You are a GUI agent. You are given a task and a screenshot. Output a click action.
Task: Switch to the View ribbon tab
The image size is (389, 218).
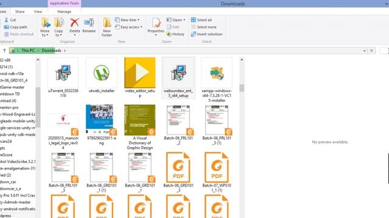(x=38, y=12)
